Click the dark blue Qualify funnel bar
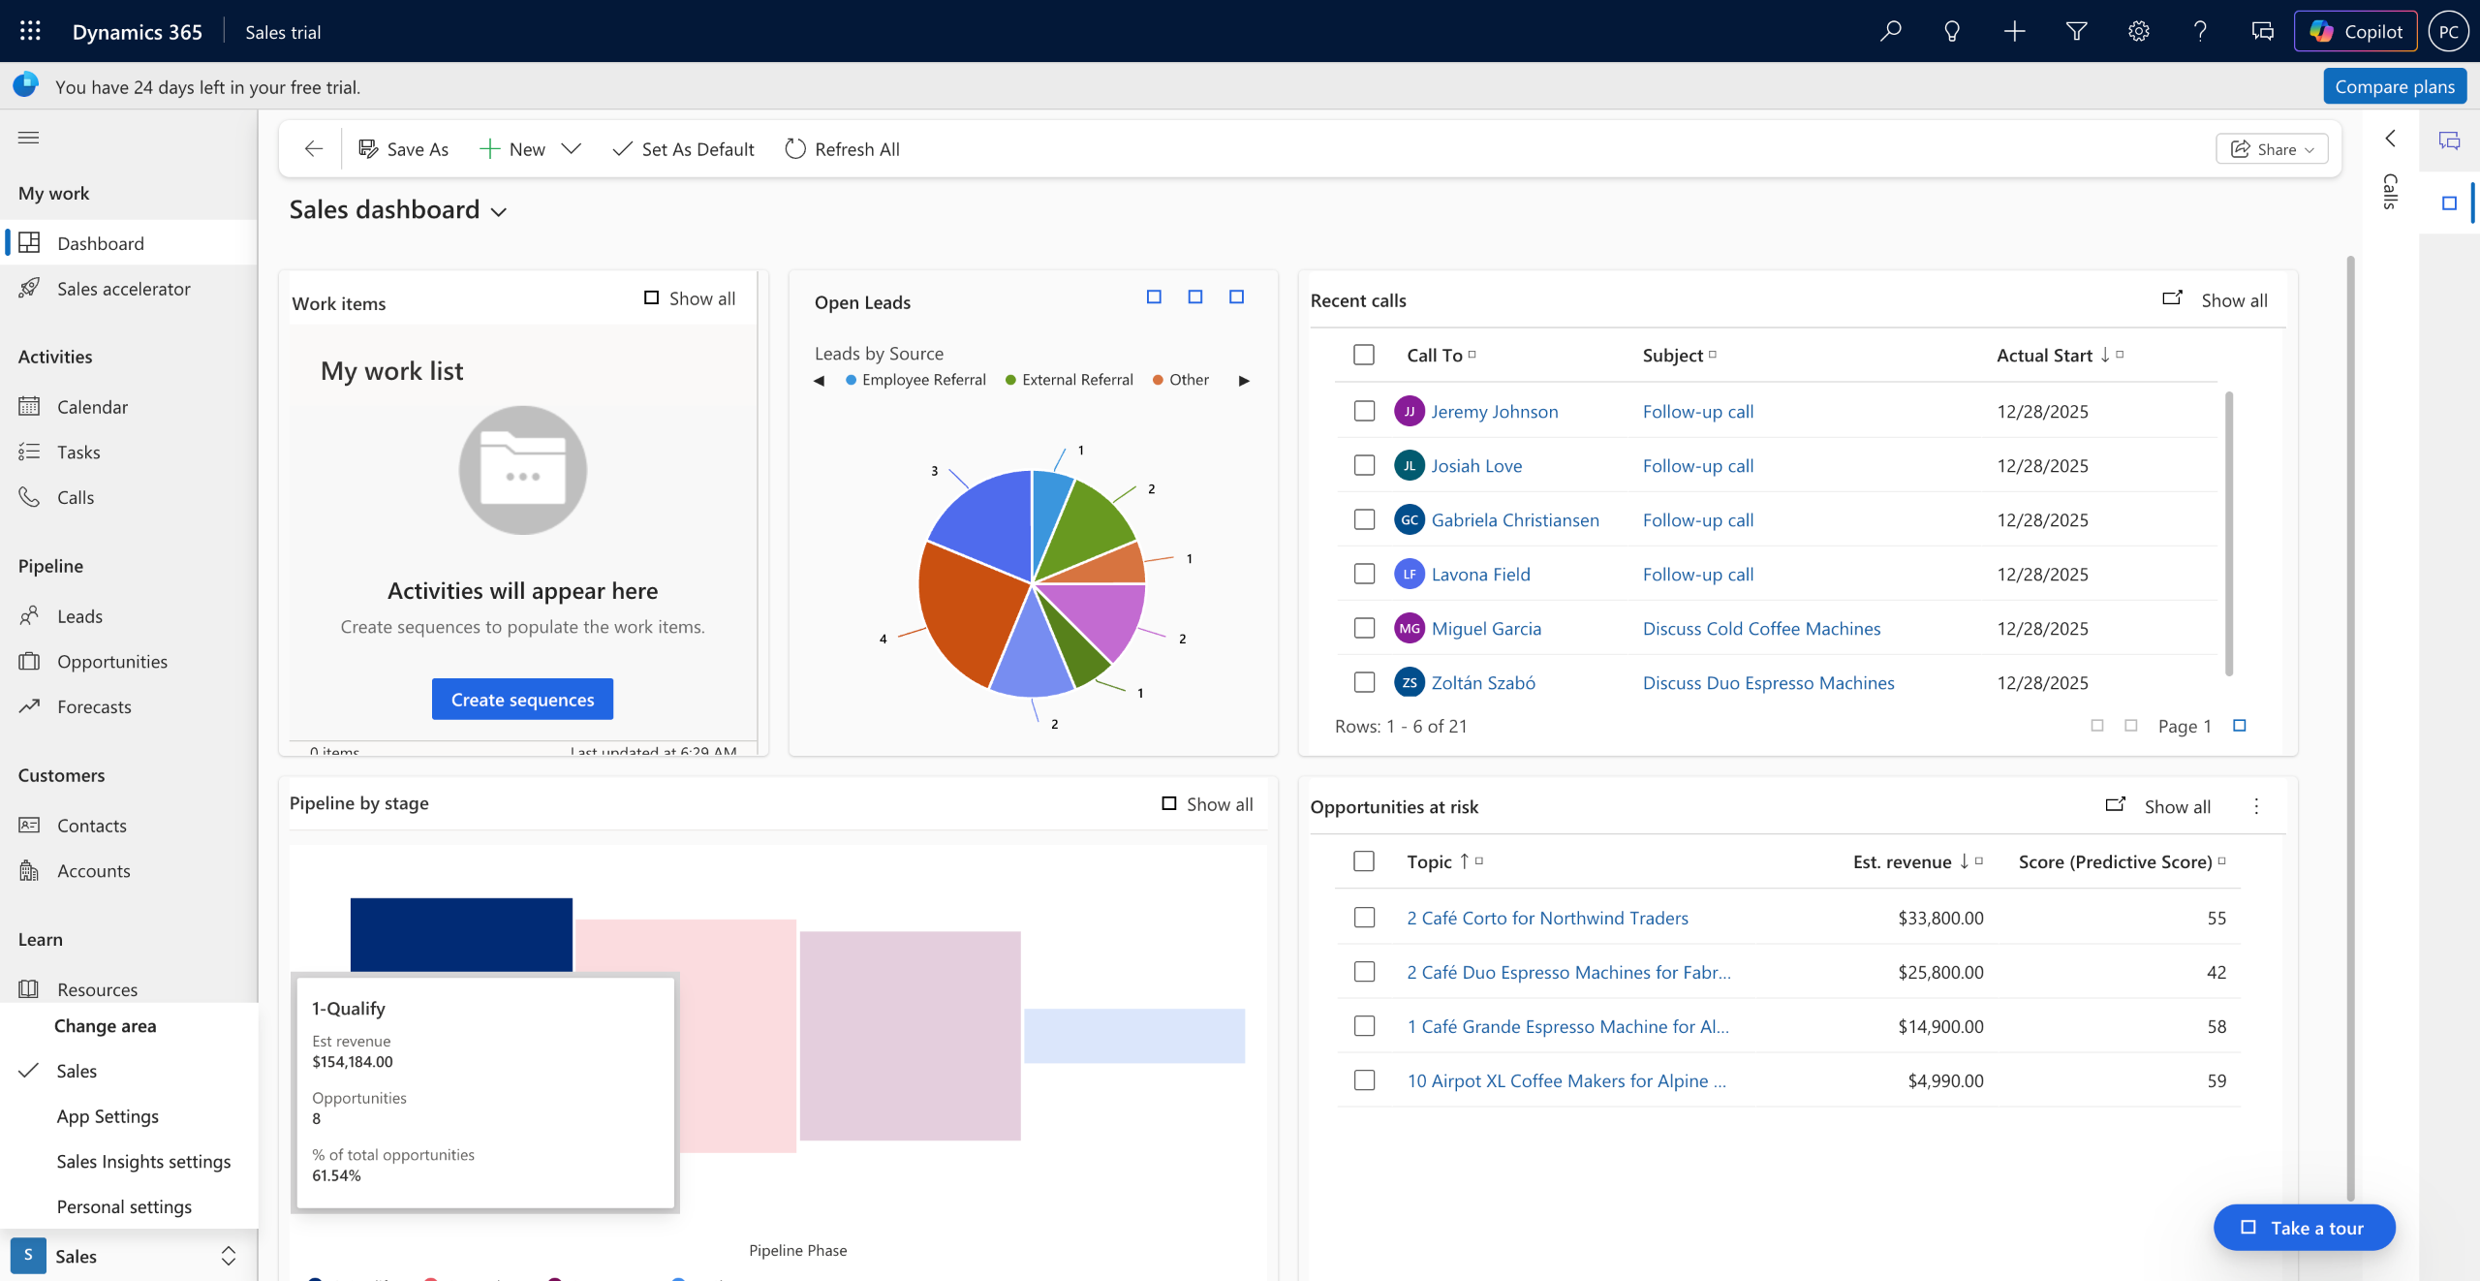Image resolution: width=2480 pixels, height=1281 pixels. (461, 934)
